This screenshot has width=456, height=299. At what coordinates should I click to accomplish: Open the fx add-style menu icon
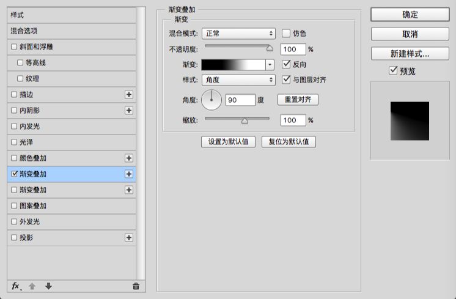(x=17, y=286)
